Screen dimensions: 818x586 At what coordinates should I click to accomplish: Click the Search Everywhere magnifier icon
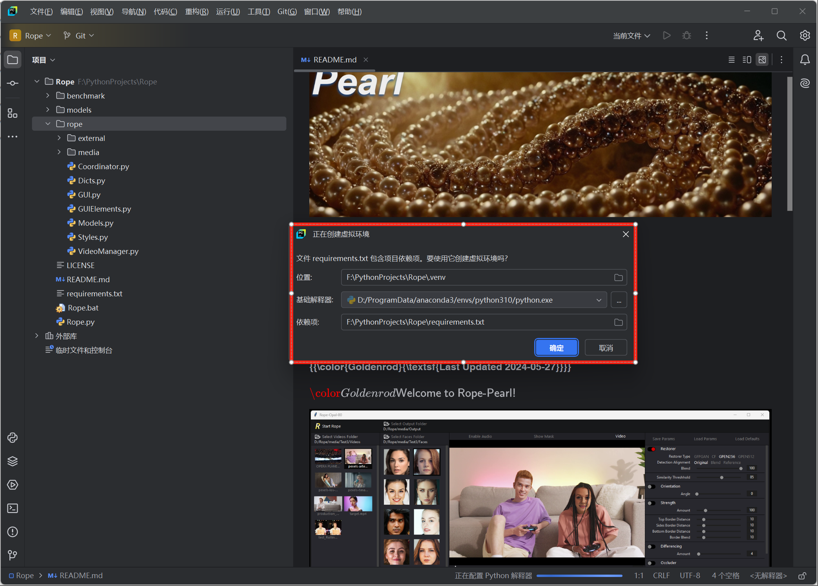click(x=781, y=36)
